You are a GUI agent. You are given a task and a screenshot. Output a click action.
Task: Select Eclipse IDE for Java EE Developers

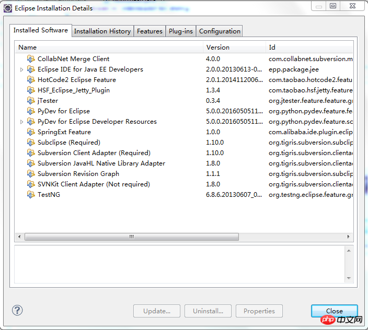[x=184, y=69]
